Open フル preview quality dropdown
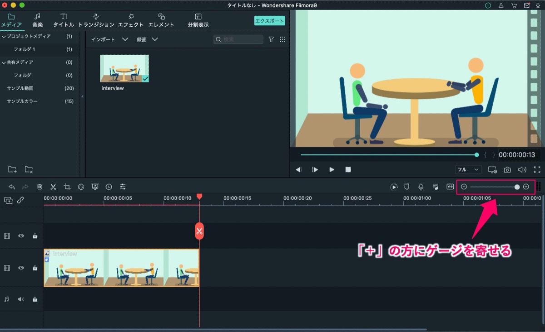545x332 pixels. (x=468, y=169)
